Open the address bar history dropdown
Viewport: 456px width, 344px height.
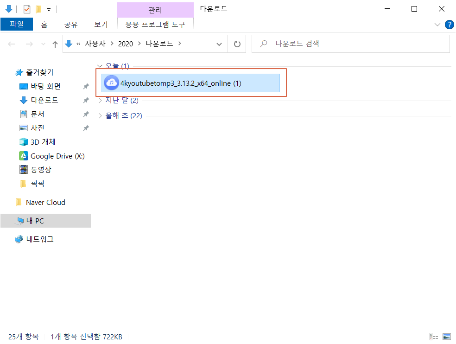coord(219,44)
